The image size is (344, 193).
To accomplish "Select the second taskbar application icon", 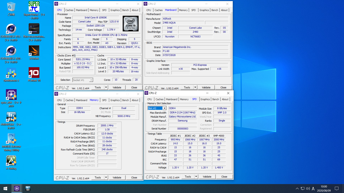I will click(28, 188).
